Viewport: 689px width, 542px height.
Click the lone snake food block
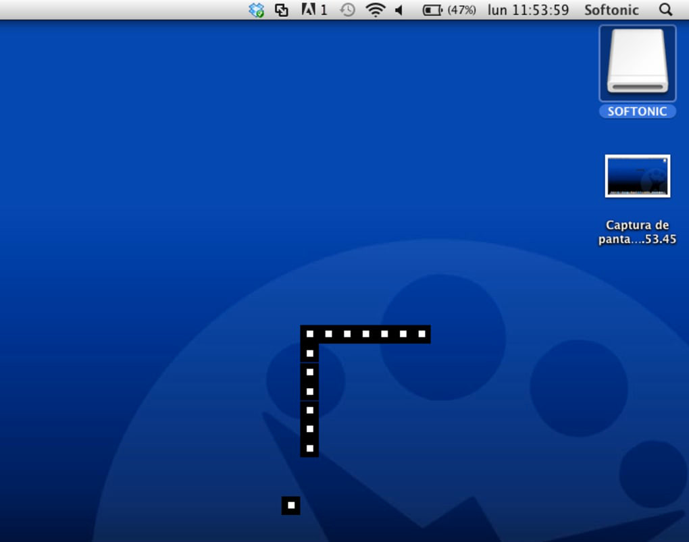(291, 506)
